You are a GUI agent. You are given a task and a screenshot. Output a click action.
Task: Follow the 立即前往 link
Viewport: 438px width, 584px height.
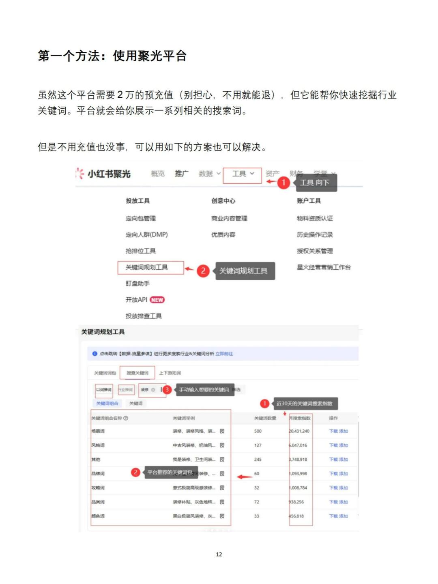[224, 354]
